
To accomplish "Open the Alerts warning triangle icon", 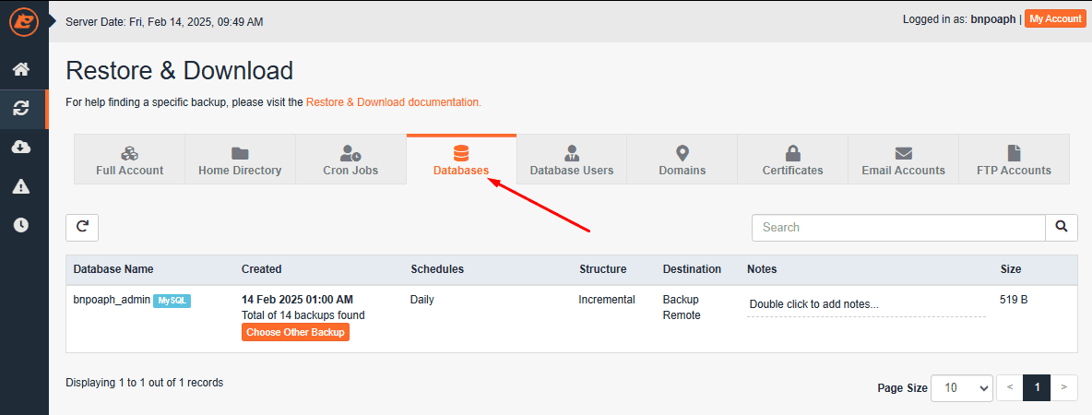I will coord(21,186).
